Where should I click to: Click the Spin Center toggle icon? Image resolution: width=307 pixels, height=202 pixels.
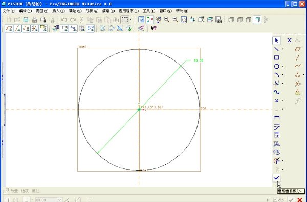tap(150, 19)
